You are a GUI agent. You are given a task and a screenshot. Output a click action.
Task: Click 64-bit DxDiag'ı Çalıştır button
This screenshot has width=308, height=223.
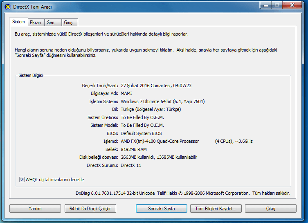90,208
